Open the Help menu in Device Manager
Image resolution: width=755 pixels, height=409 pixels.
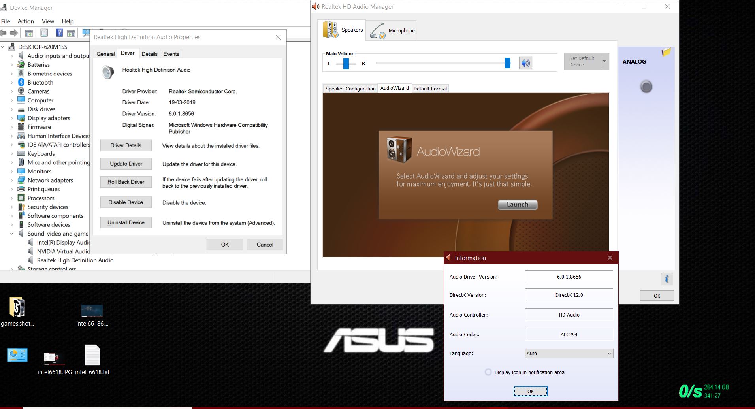click(68, 21)
